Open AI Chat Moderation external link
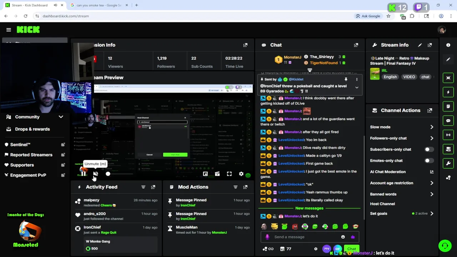 (x=432, y=172)
